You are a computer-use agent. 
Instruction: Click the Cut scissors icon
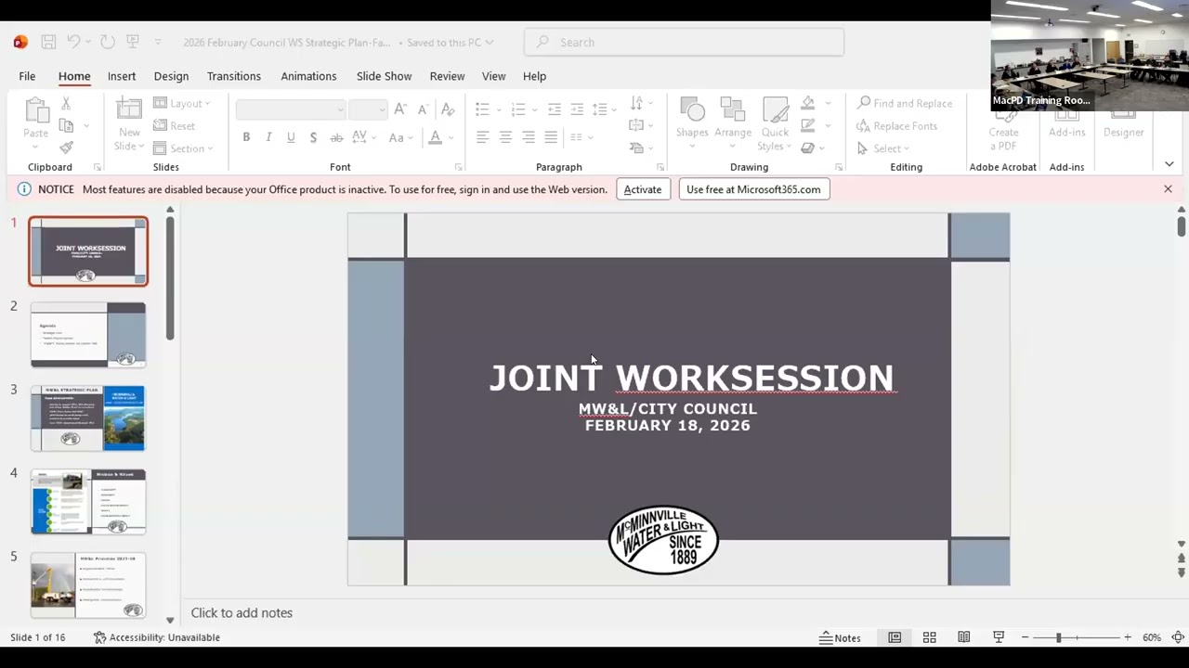click(66, 103)
